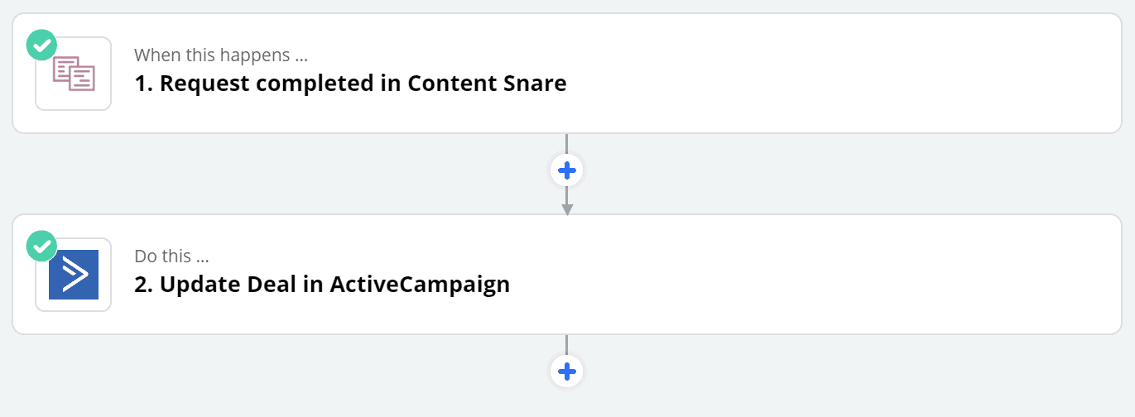
Task: Click the Content Snare app icon
Action: [74, 74]
